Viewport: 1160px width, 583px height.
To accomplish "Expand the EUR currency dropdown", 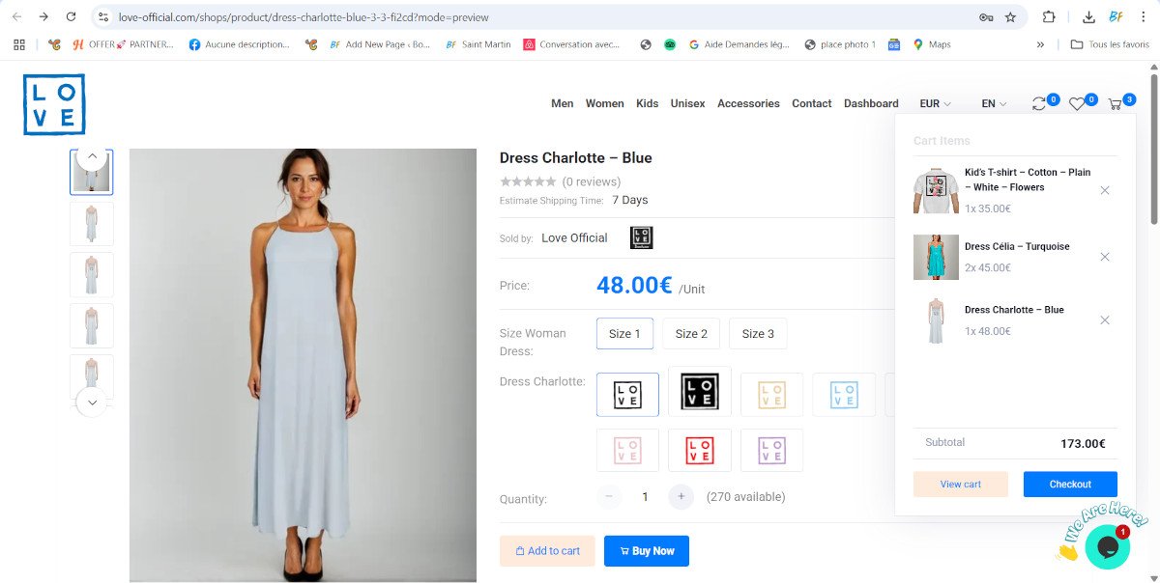I will click(935, 104).
